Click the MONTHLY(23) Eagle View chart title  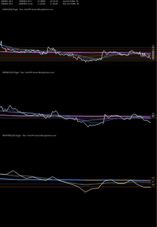(29, 136)
